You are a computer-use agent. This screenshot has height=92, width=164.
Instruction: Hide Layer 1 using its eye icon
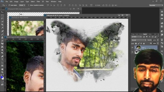[132, 48]
